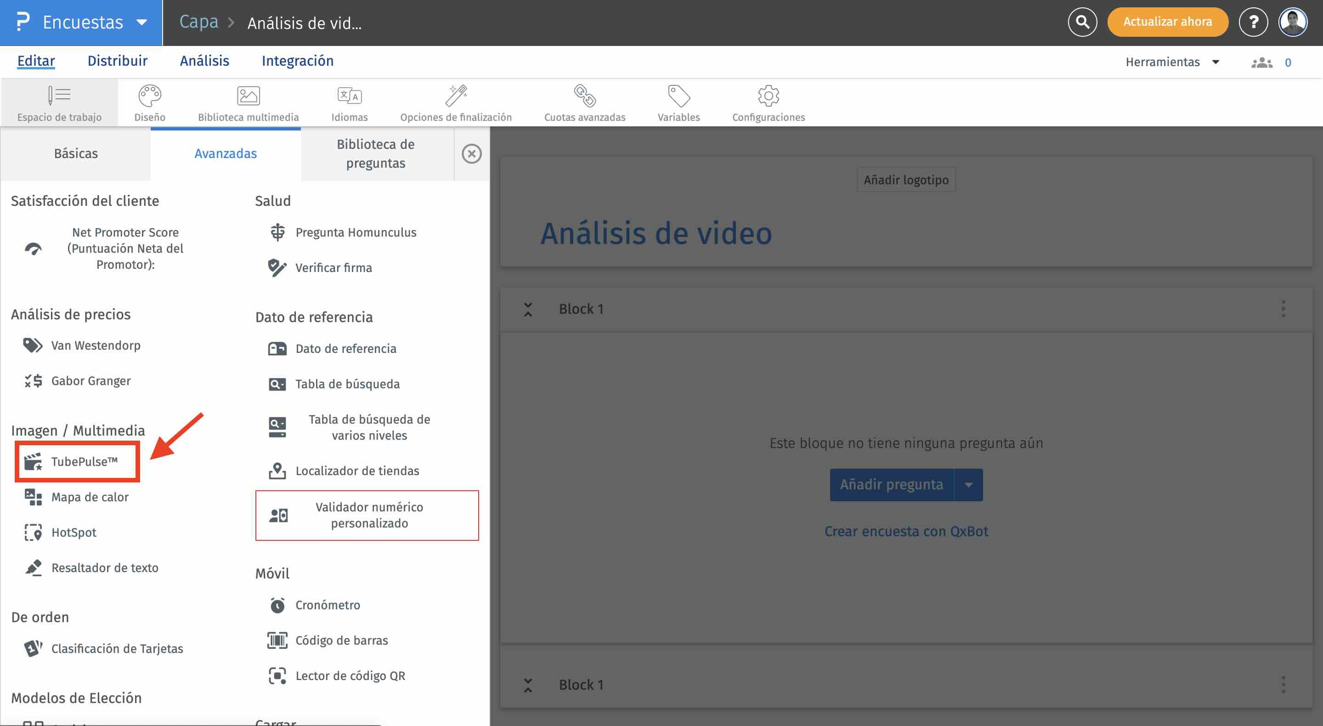Close the question types panel

[471, 153]
